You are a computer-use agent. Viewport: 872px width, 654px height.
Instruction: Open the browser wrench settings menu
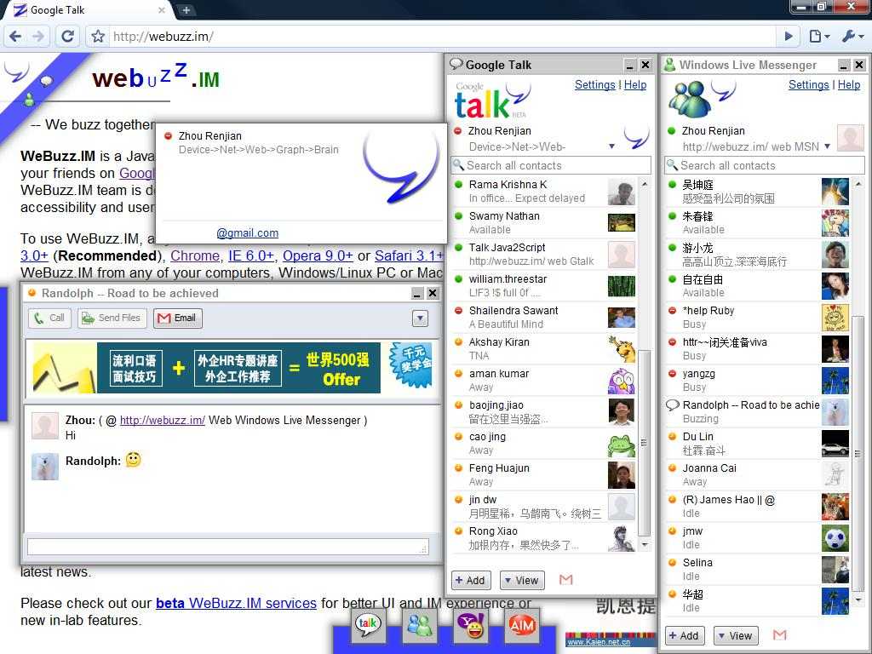click(852, 36)
